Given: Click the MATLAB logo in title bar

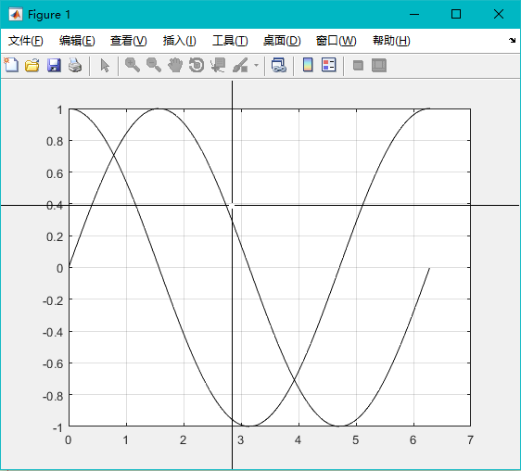Looking at the screenshot, I should click(15, 14).
